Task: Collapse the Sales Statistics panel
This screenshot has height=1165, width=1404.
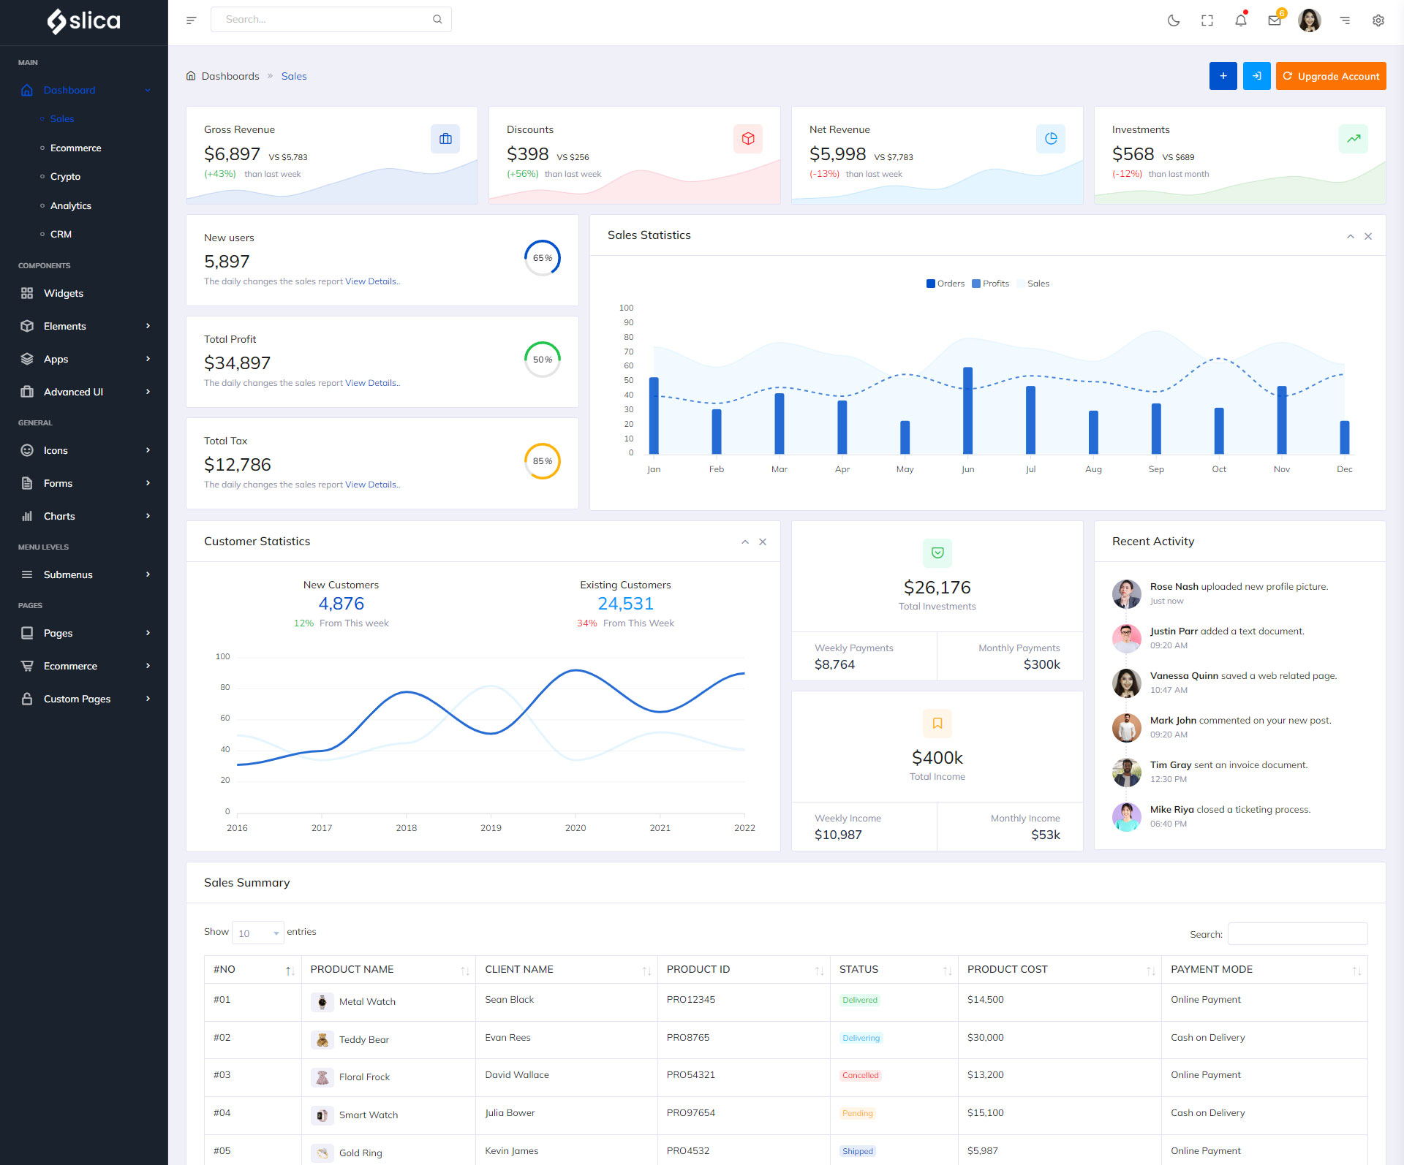Action: (1350, 236)
